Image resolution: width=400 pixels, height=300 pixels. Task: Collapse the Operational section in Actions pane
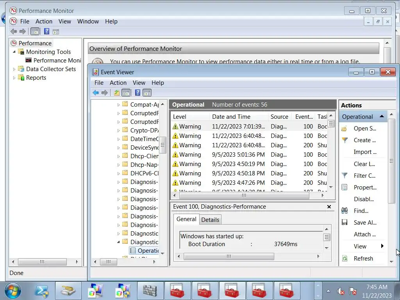click(382, 116)
